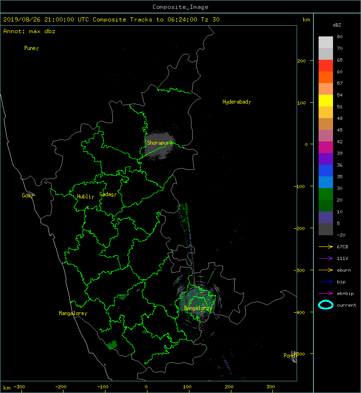The height and width of the screenshot is (393, 361).
Task: Click the Pune city label
Action: pos(31,48)
